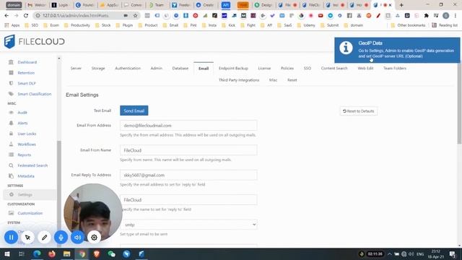Open the Dashboard sidebar item
This screenshot has height=260, width=462.
tap(27, 62)
